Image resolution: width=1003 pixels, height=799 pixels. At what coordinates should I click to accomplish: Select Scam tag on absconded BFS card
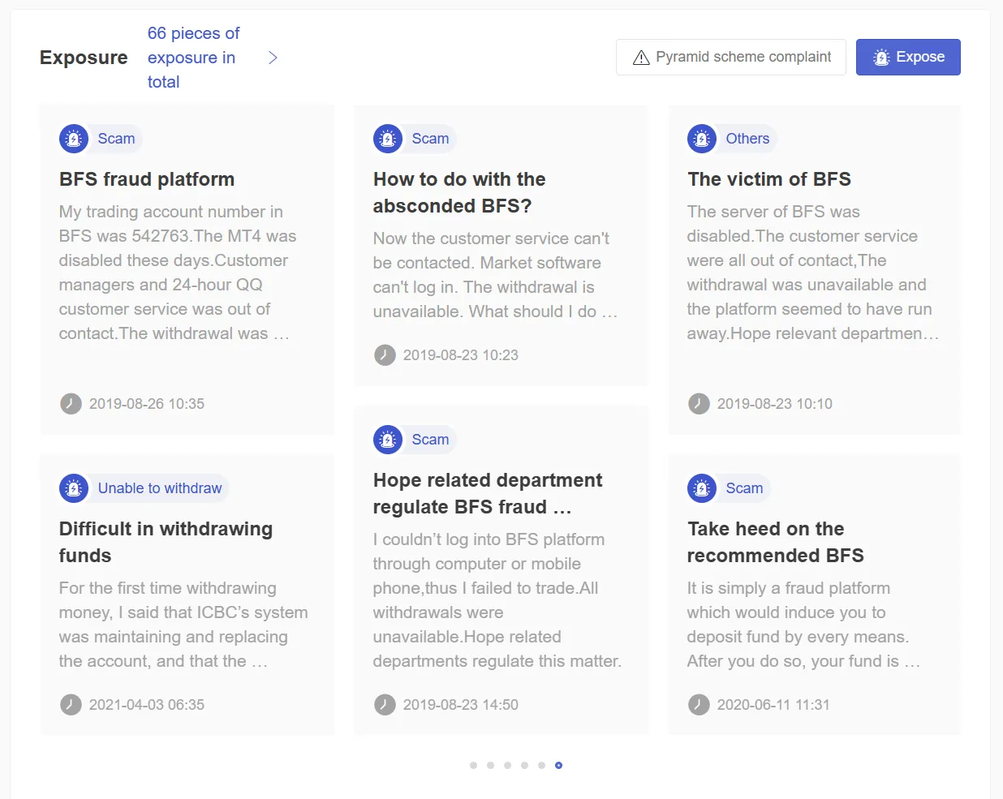coord(430,139)
